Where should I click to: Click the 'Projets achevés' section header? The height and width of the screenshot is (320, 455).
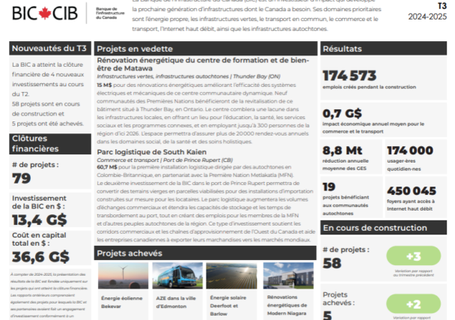click(x=205, y=253)
